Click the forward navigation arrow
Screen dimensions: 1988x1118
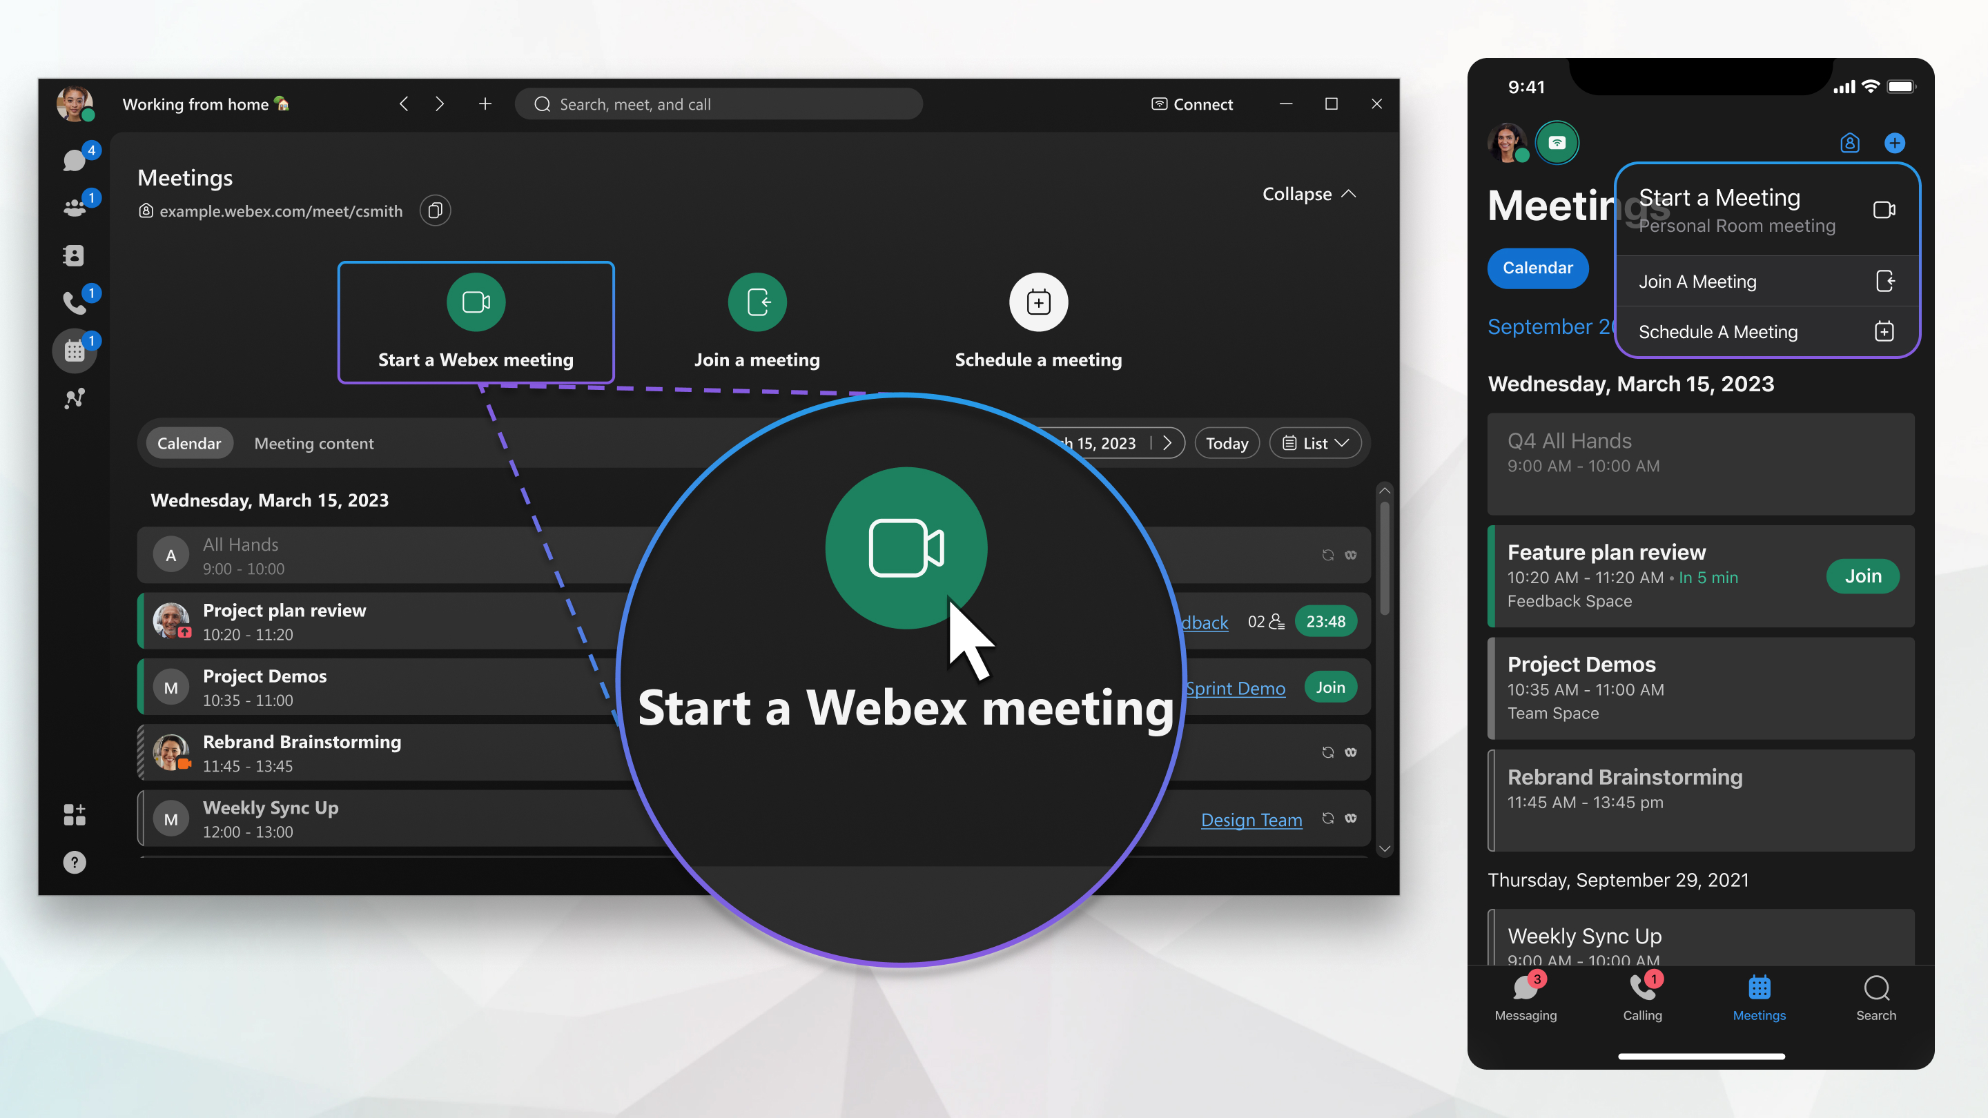pyautogui.click(x=438, y=102)
